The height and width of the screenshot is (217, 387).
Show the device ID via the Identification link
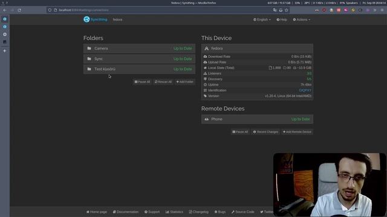[305, 90]
